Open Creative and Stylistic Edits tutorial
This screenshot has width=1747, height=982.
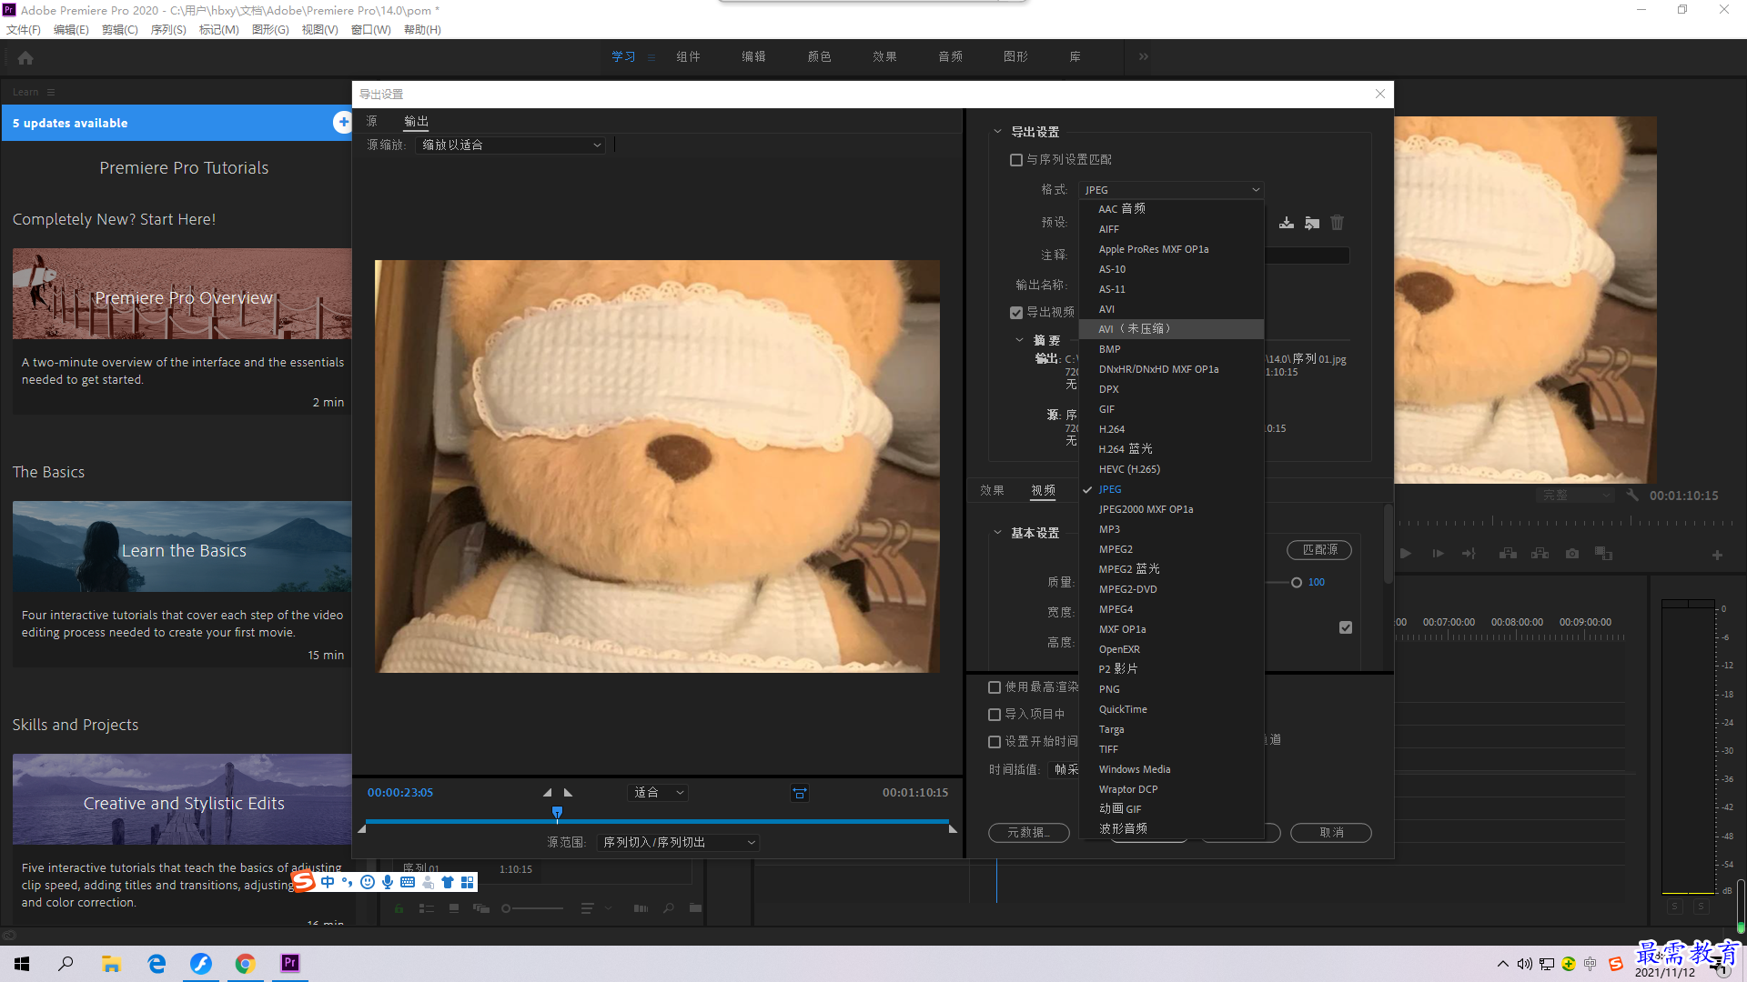pyautogui.click(x=182, y=799)
